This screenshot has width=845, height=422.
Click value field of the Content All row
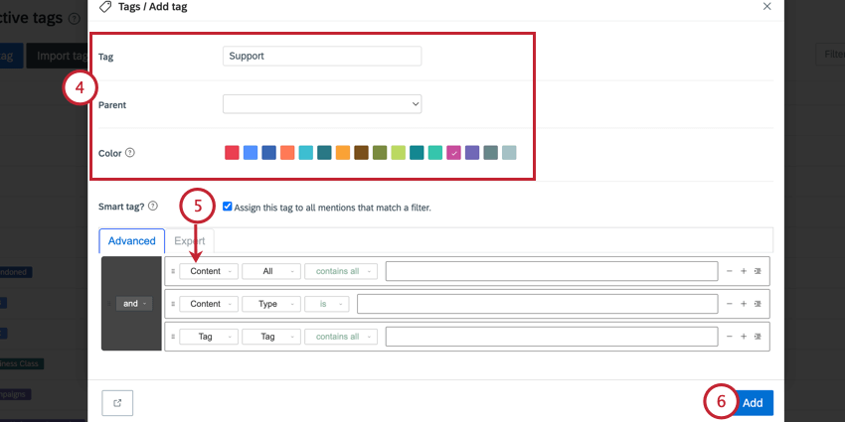[552, 271]
